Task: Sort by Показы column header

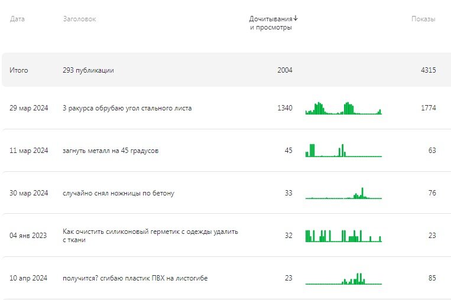Action: pos(423,19)
